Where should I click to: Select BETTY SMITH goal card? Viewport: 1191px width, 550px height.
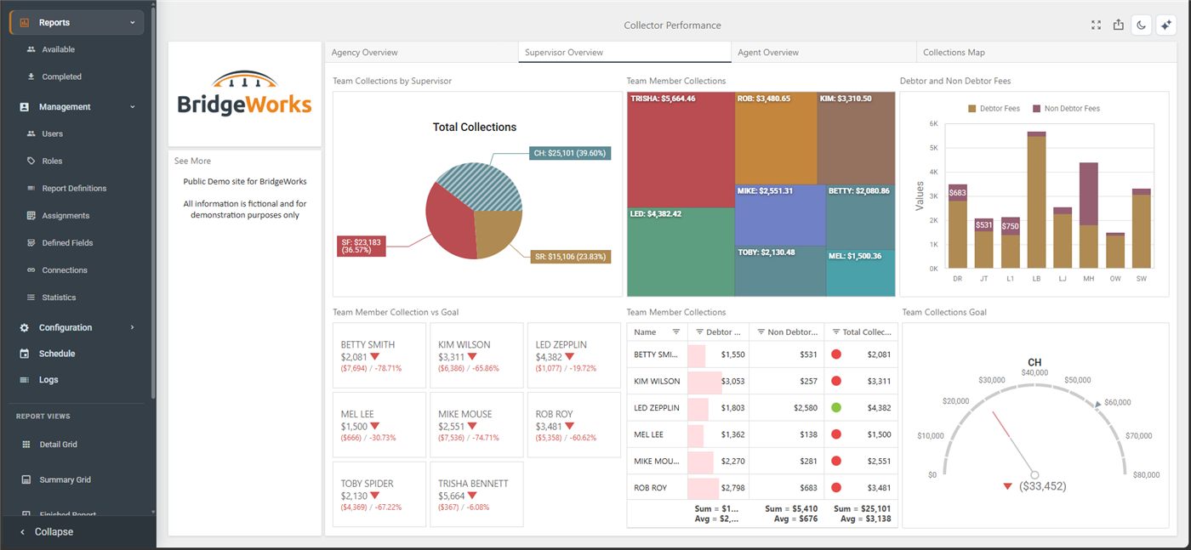click(x=379, y=355)
